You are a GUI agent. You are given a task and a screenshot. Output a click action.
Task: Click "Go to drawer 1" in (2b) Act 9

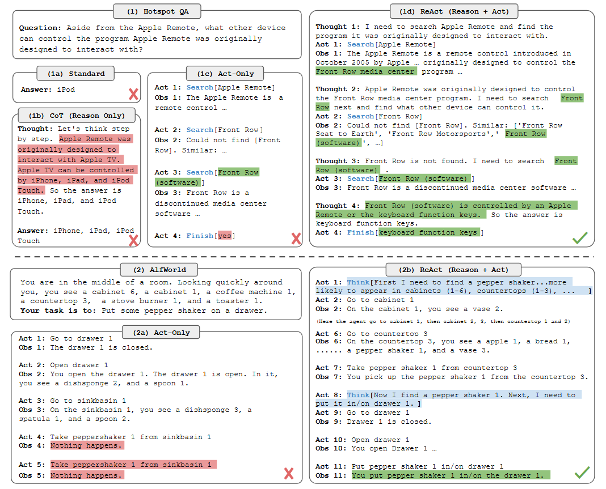click(x=378, y=413)
